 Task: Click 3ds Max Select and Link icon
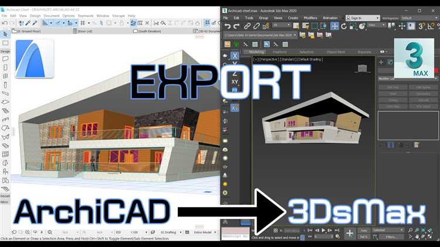[247, 26]
